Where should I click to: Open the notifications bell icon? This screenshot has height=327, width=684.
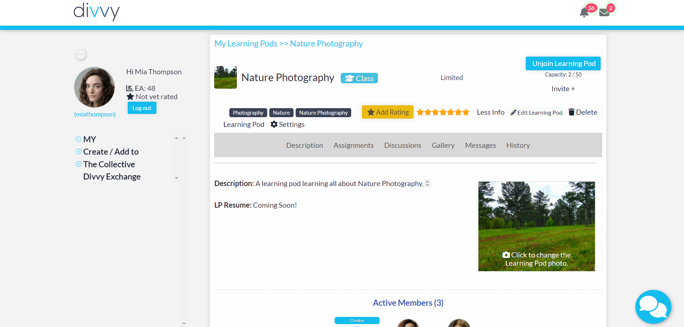pos(584,13)
